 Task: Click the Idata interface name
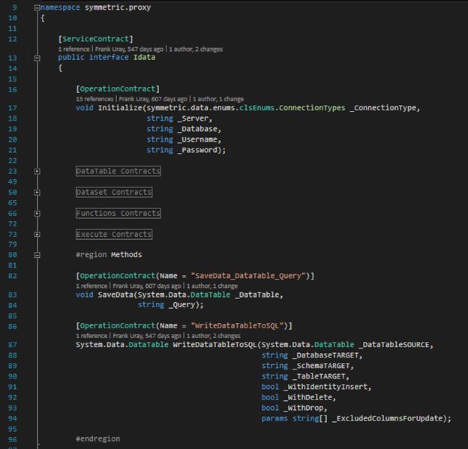[x=144, y=57]
